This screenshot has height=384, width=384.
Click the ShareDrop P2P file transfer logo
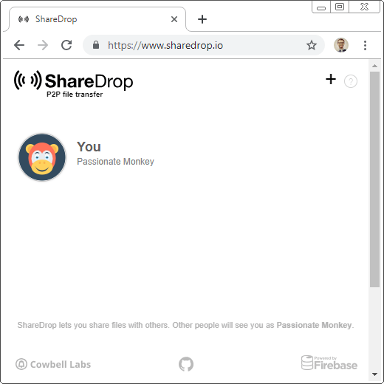point(73,83)
